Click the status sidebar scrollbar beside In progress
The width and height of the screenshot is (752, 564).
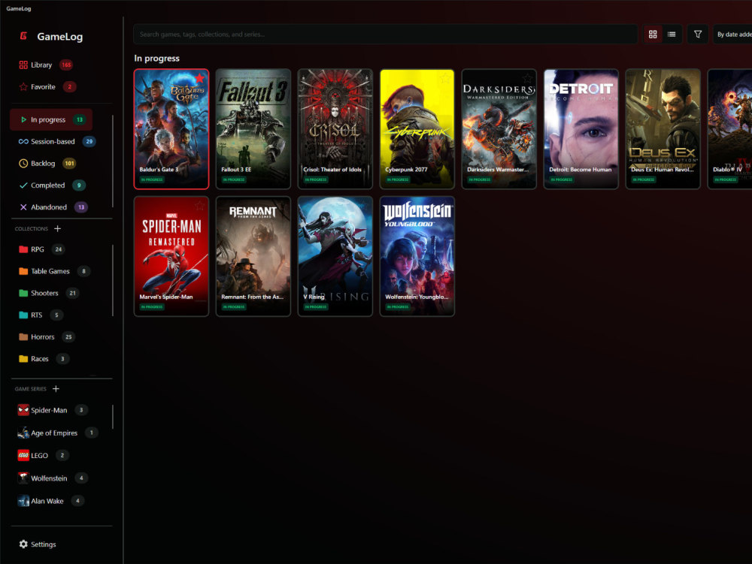(x=113, y=161)
